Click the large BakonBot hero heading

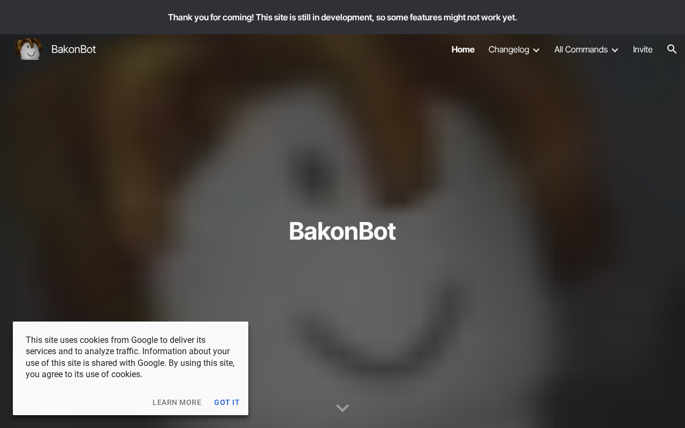pyautogui.click(x=342, y=231)
